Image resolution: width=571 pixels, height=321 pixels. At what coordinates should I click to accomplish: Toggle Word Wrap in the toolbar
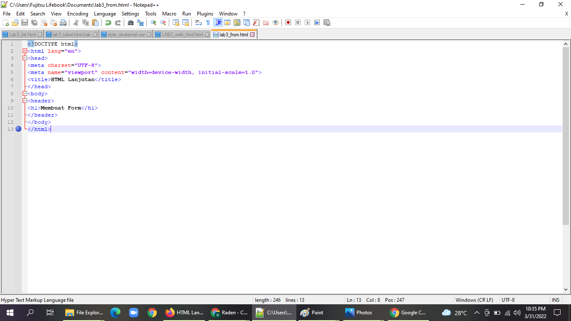pos(199,23)
